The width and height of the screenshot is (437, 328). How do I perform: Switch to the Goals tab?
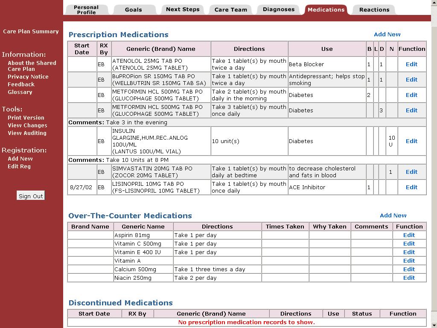[x=133, y=9]
